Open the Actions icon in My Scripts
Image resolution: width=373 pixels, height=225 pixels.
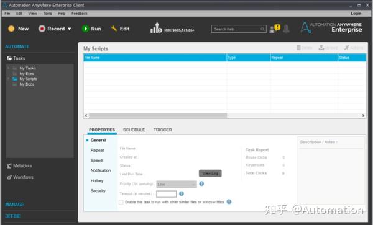(x=347, y=48)
